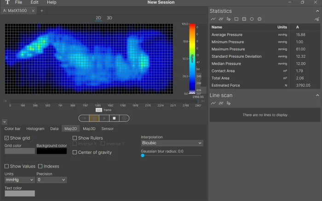Viewport: 322px width, 201px height.
Task: Uncheck the Show grid checkbox
Action: pyautogui.click(x=7, y=138)
